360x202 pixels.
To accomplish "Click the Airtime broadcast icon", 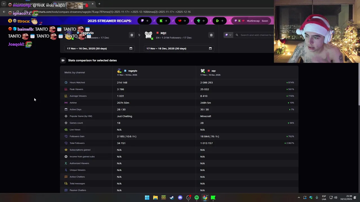I will (66, 103).
